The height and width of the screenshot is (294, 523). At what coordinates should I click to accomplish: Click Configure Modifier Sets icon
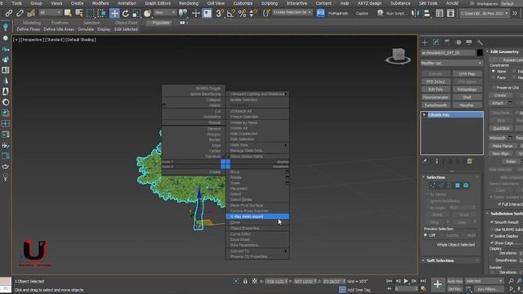tap(470, 162)
